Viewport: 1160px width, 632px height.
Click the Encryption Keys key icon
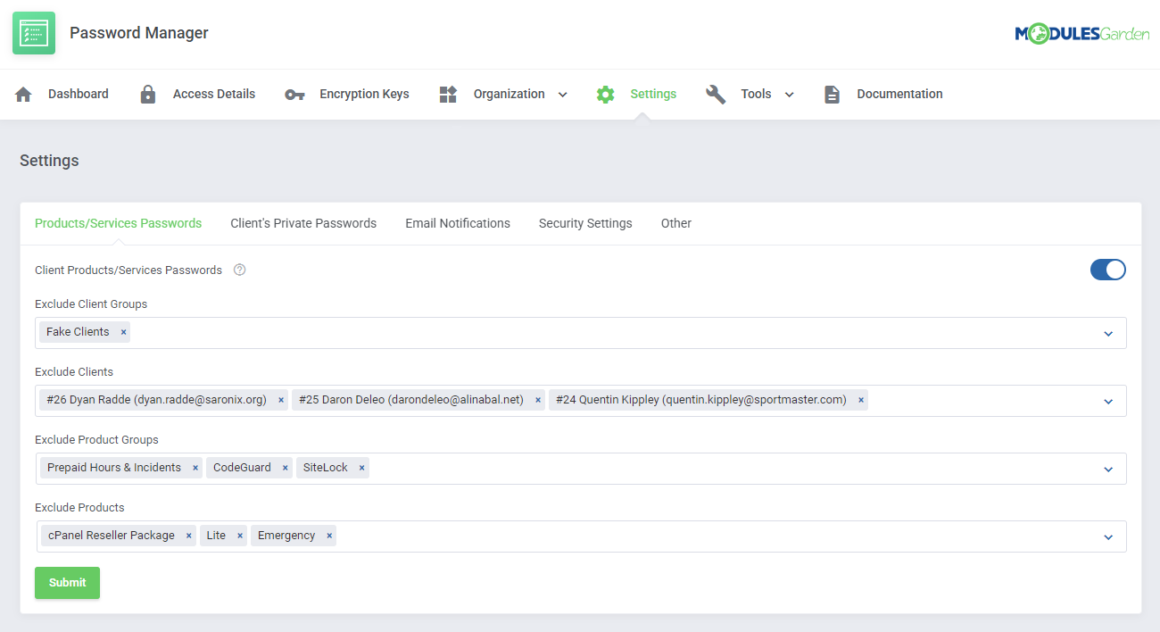(294, 95)
